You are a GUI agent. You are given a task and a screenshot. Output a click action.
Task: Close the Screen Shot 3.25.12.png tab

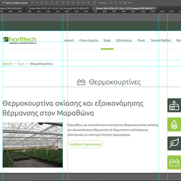[x=94, y=8]
